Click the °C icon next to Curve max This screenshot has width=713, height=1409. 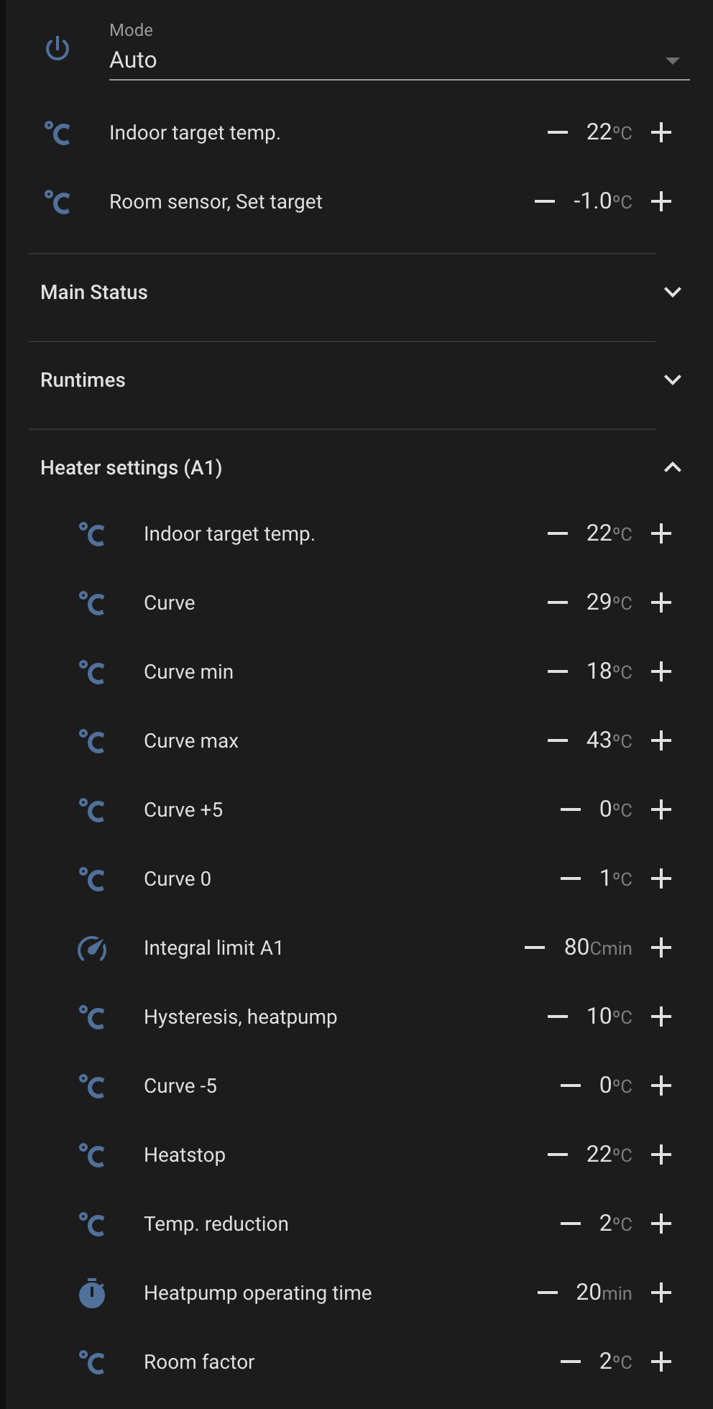(92, 741)
